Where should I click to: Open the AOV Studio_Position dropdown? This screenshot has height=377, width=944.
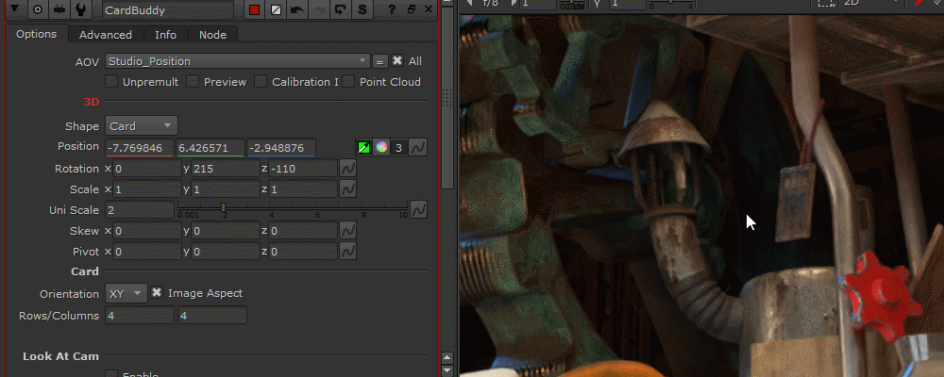[x=237, y=61]
